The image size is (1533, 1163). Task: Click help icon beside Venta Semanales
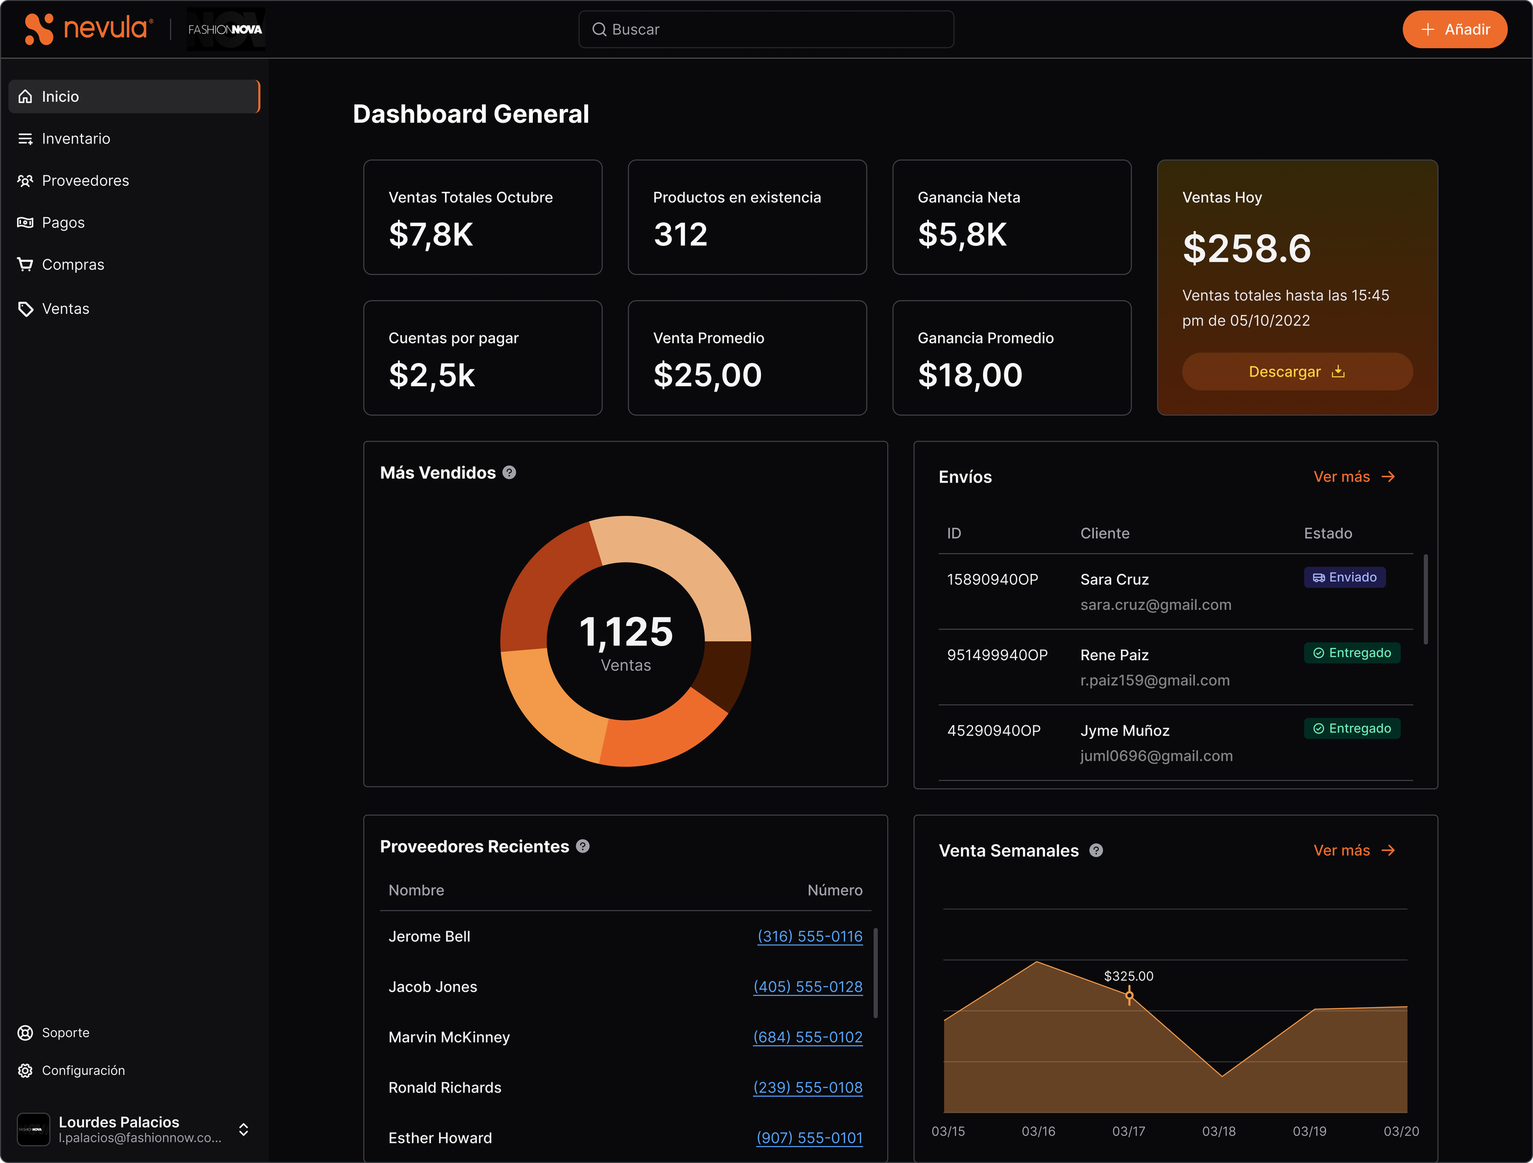[1096, 850]
